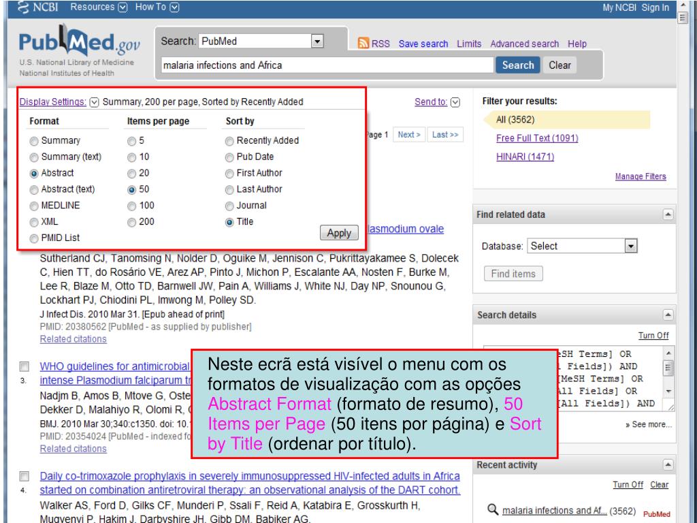Click the Sign In link
Image resolution: width=697 pixels, height=523 pixels.
pos(655,7)
